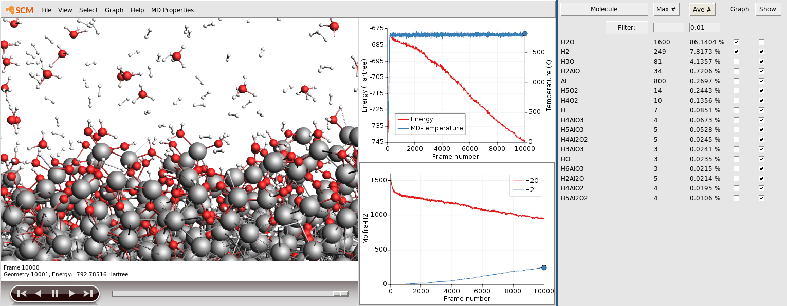787x306 pixels.
Task: Click the SCM logo
Action: 20,10
